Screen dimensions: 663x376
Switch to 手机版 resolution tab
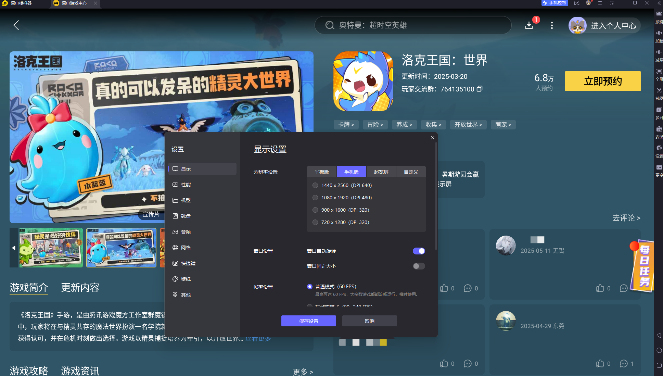click(352, 172)
